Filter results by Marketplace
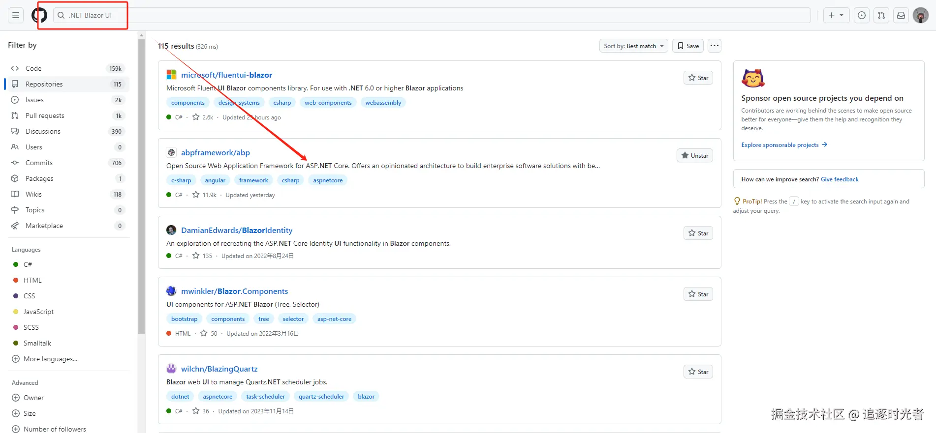Screen dimensions: 936x433 [68, 226]
